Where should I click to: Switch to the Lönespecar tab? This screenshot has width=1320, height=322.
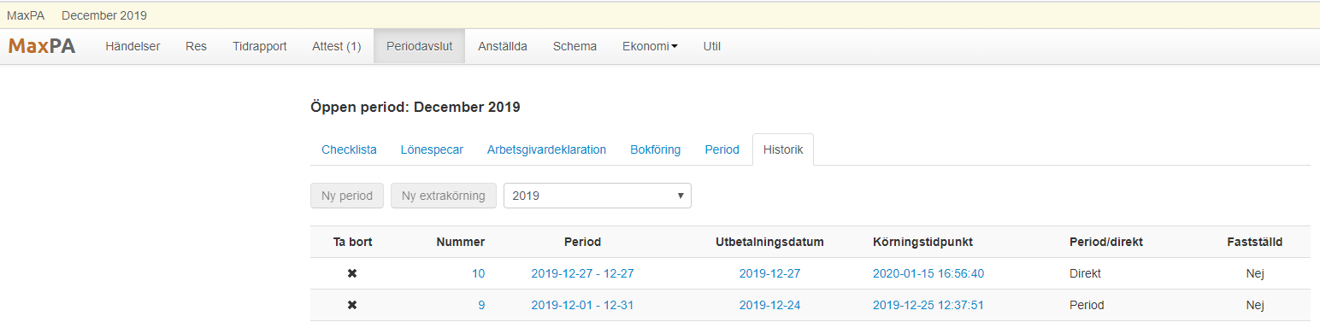pyautogui.click(x=432, y=149)
